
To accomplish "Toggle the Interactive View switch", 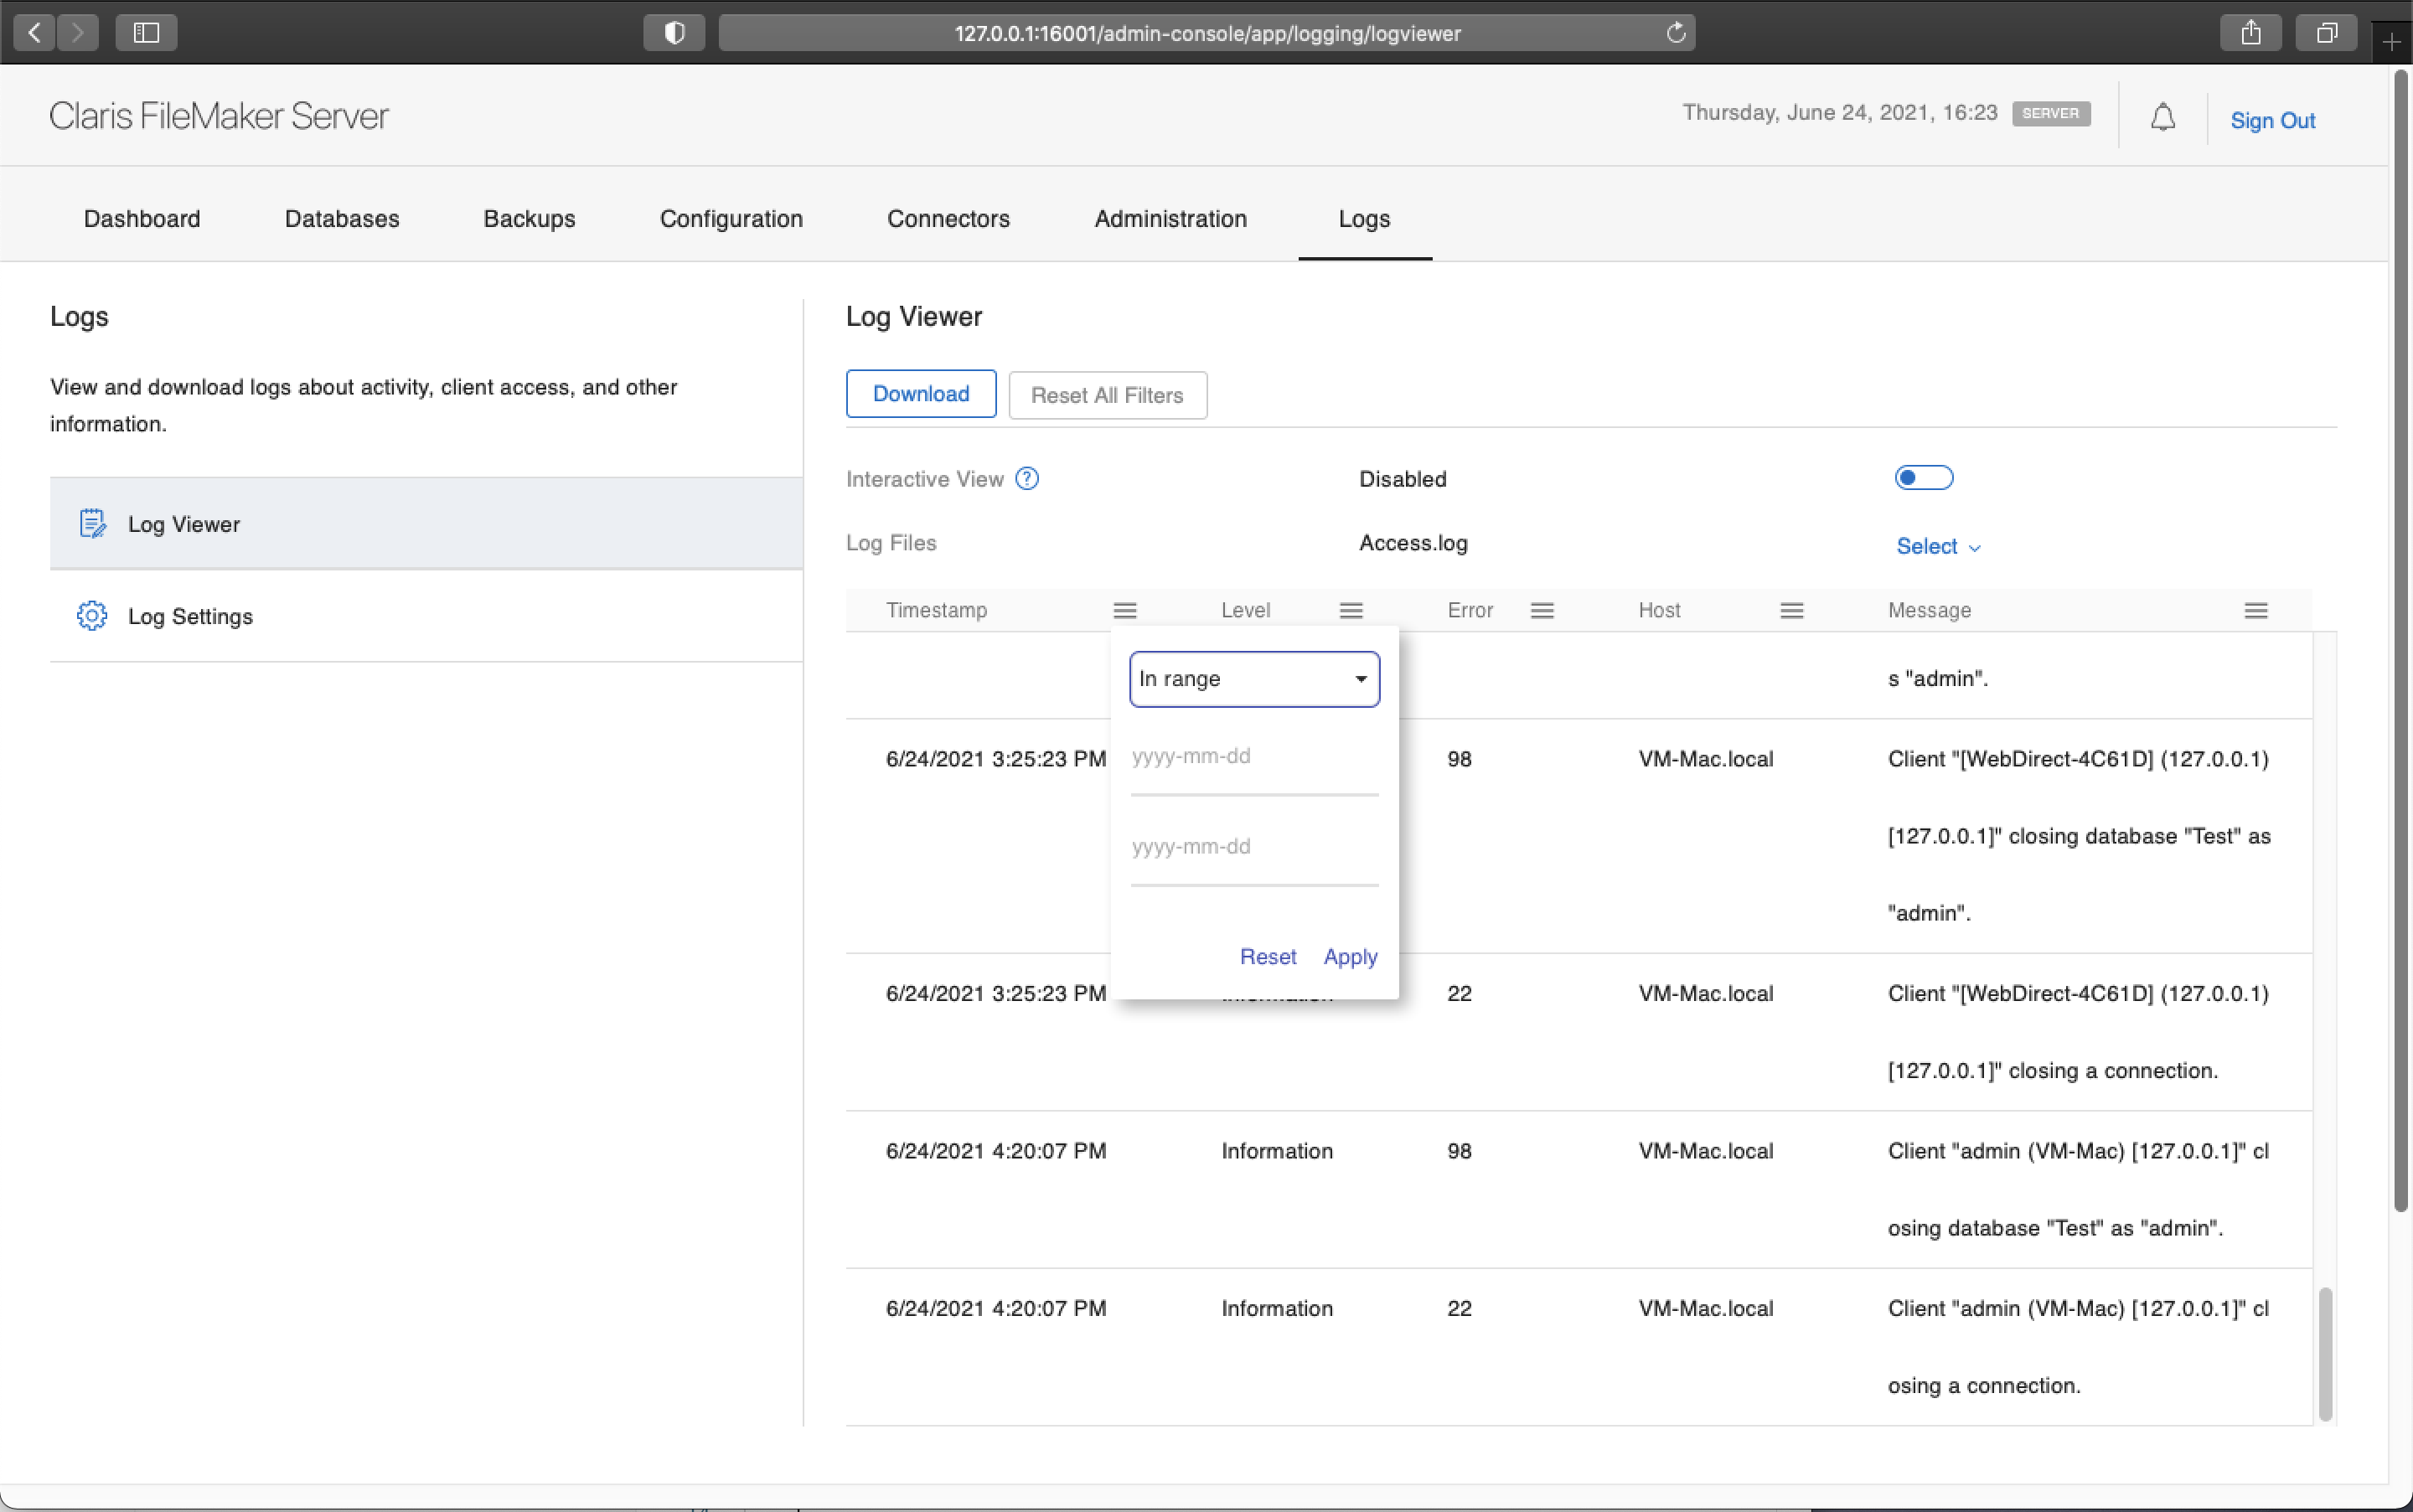I will tap(1922, 477).
